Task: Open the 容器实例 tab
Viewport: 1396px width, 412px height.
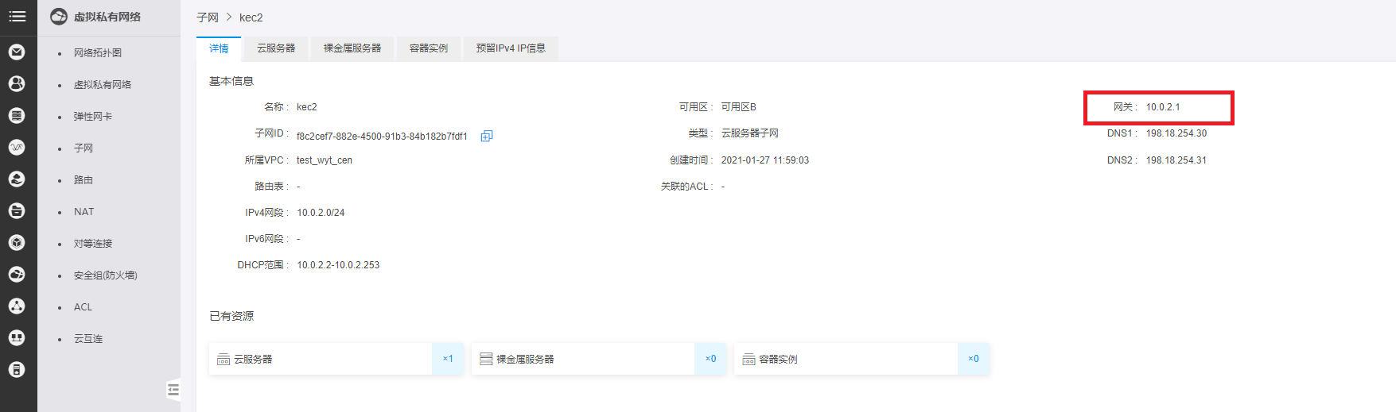Action: (429, 48)
